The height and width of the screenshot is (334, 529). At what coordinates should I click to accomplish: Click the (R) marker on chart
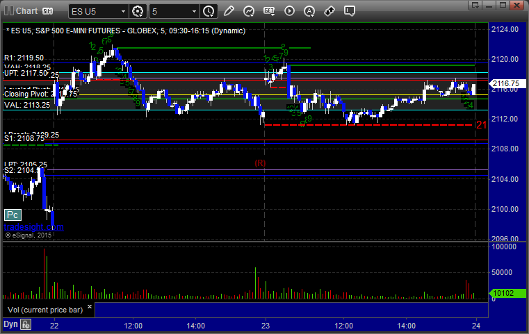[x=260, y=163]
